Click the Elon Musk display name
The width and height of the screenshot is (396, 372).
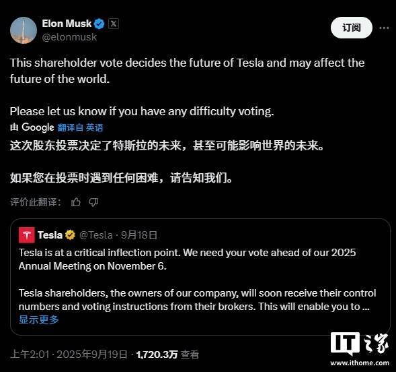[x=67, y=24]
